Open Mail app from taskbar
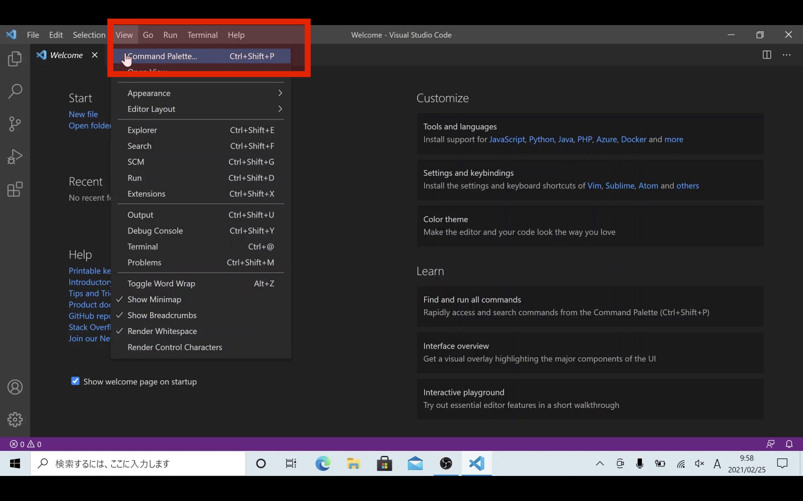 tap(415, 463)
